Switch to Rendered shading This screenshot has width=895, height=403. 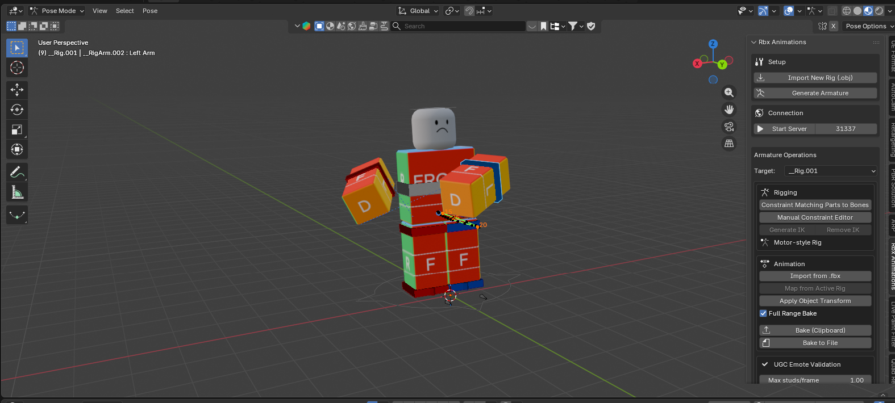click(879, 11)
